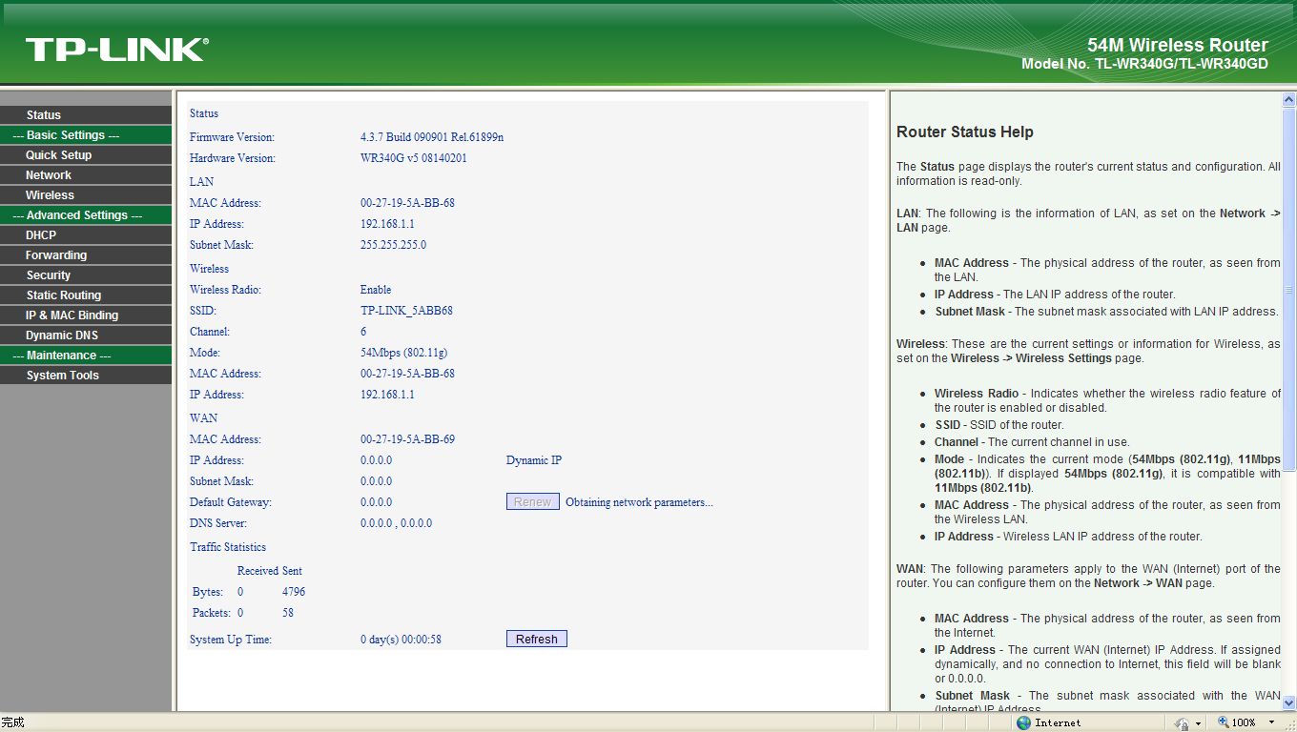Viewport: 1297px width, 732px height.
Task: Click the Channel value 6
Action: click(x=363, y=332)
